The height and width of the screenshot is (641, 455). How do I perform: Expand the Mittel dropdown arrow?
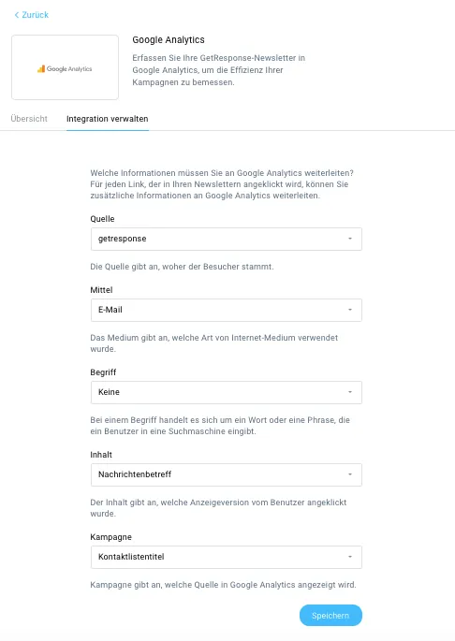pyautogui.click(x=350, y=310)
